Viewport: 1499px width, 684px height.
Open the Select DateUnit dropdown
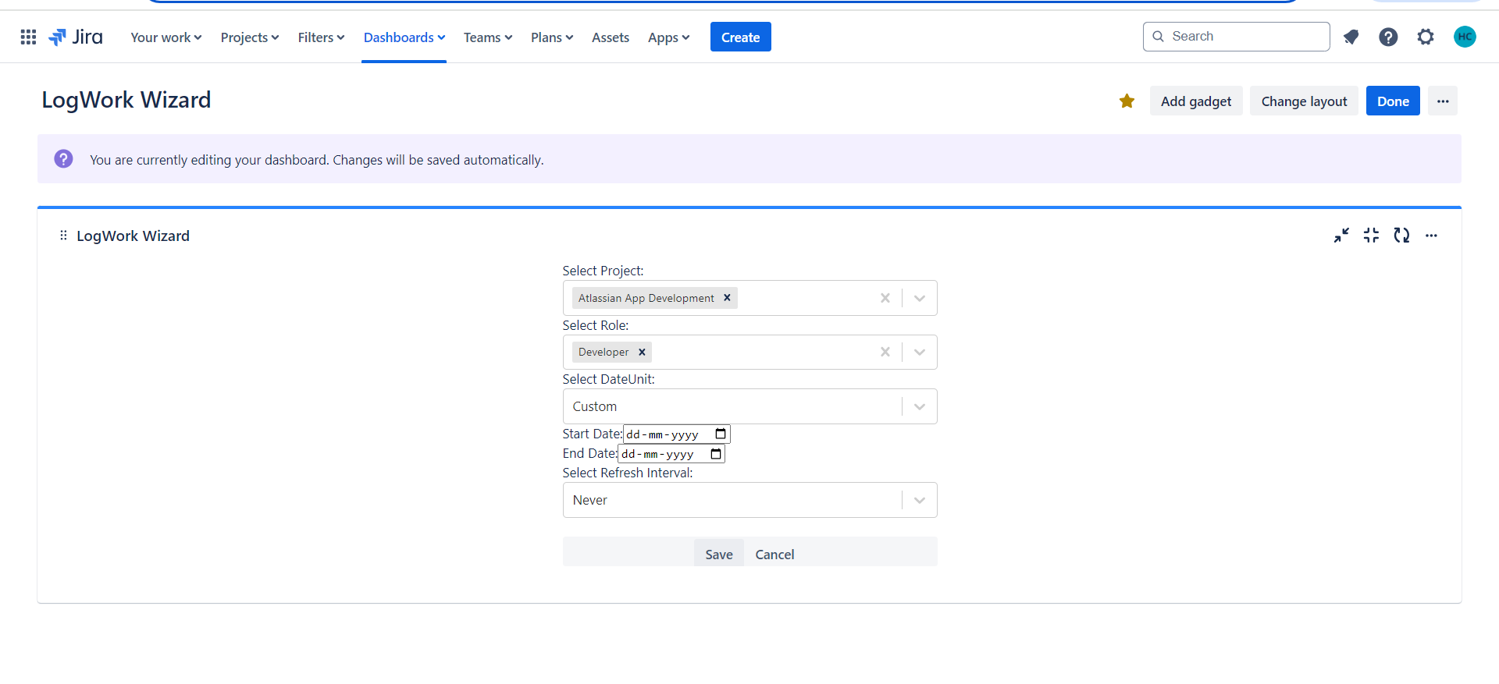point(920,406)
